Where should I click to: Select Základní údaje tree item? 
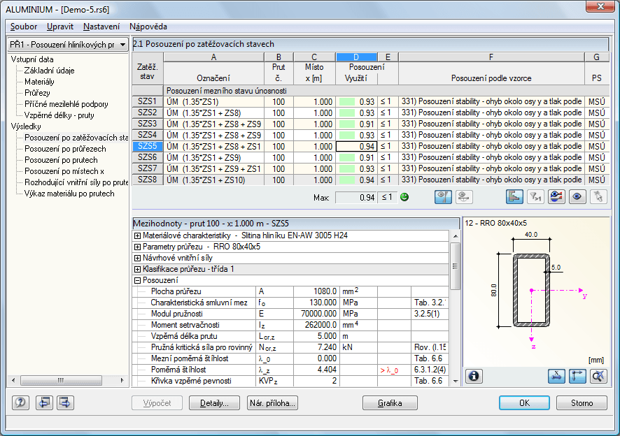[x=50, y=71]
